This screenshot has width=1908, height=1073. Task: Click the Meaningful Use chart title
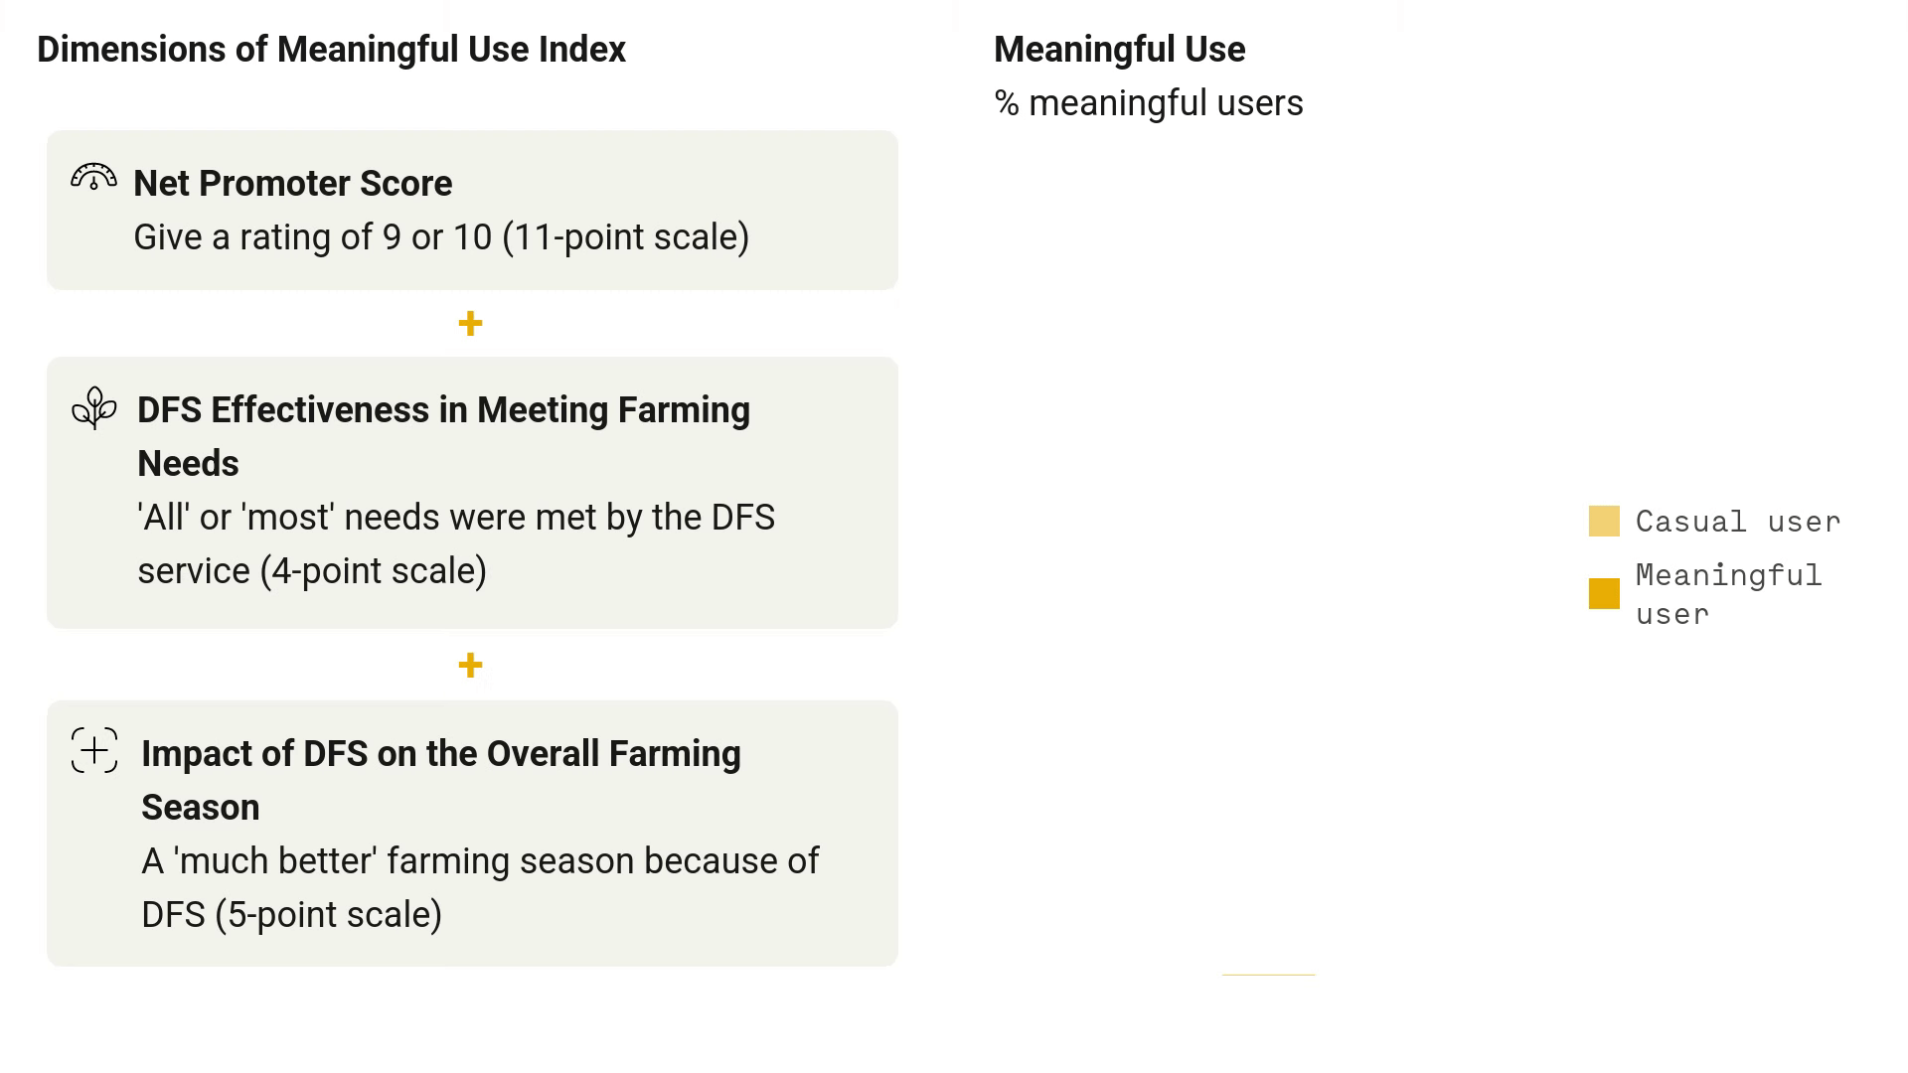click(1119, 50)
